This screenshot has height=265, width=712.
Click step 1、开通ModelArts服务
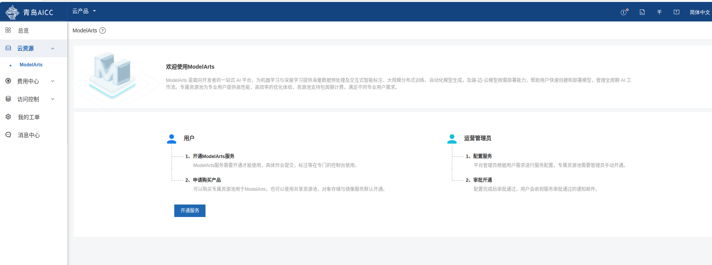coord(210,156)
